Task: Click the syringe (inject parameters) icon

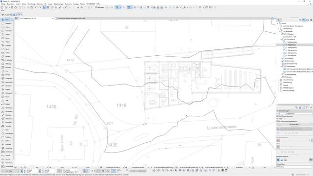Action: (65, 7)
